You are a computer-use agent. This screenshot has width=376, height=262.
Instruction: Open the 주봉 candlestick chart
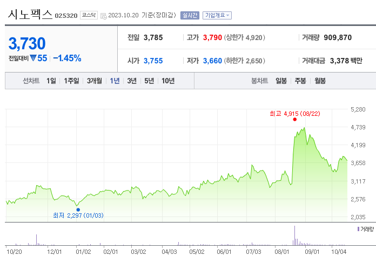coord(300,81)
